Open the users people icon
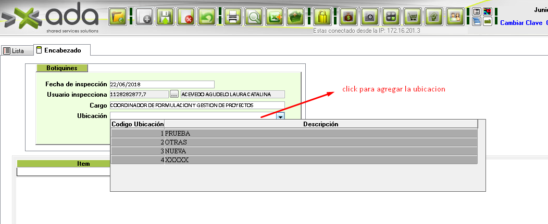 tap(455, 17)
